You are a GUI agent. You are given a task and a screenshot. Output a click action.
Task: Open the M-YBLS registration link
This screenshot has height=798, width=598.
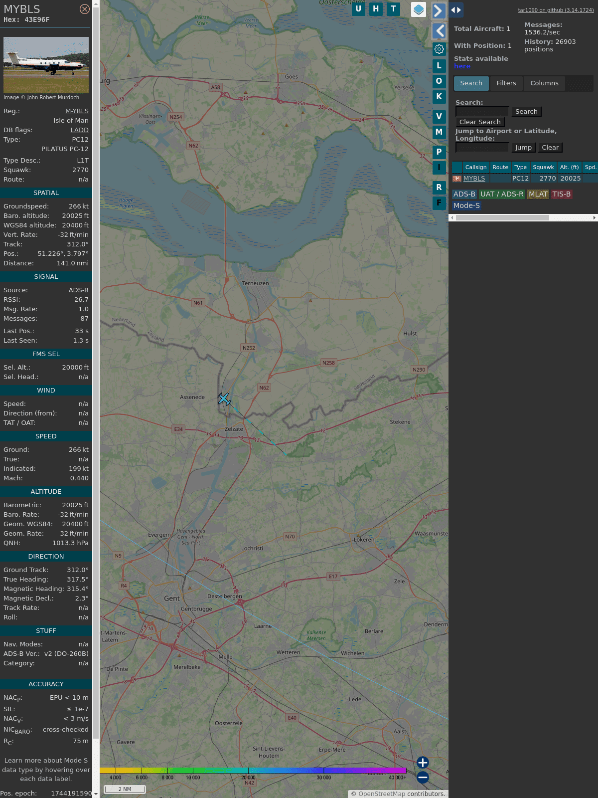coord(77,111)
